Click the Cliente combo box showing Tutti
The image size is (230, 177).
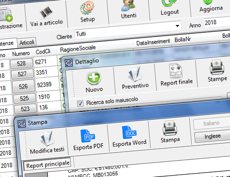(128, 30)
